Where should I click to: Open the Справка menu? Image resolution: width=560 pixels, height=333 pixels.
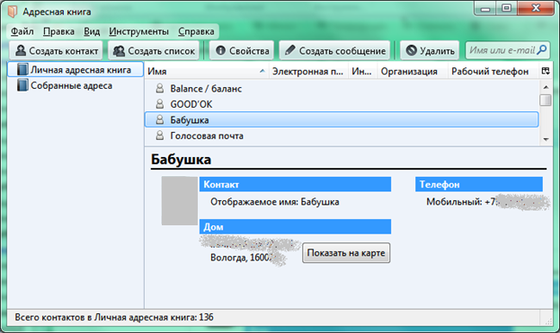click(196, 31)
